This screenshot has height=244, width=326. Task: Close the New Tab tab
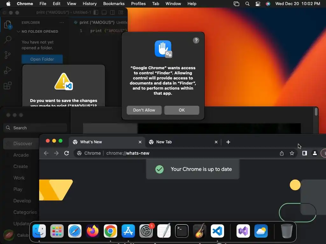tap(216, 142)
